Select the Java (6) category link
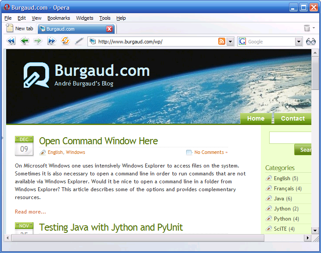The height and width of the screenshot is (253, 321). [x=283, y=198]
